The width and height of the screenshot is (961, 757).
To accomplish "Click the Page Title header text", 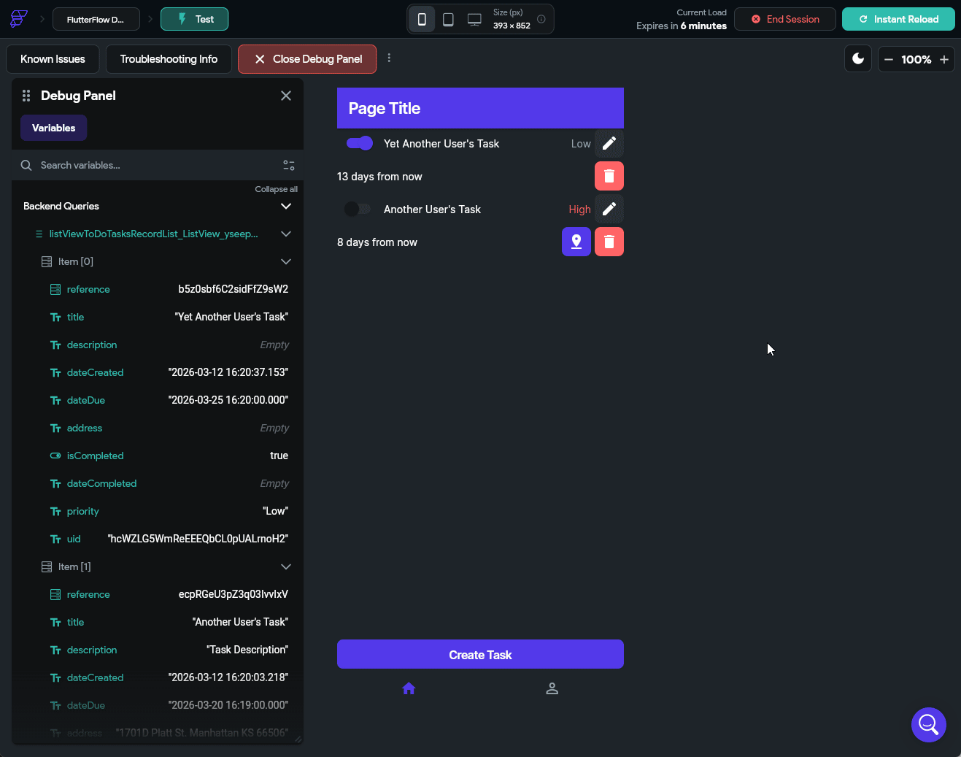I will point(385,108).
